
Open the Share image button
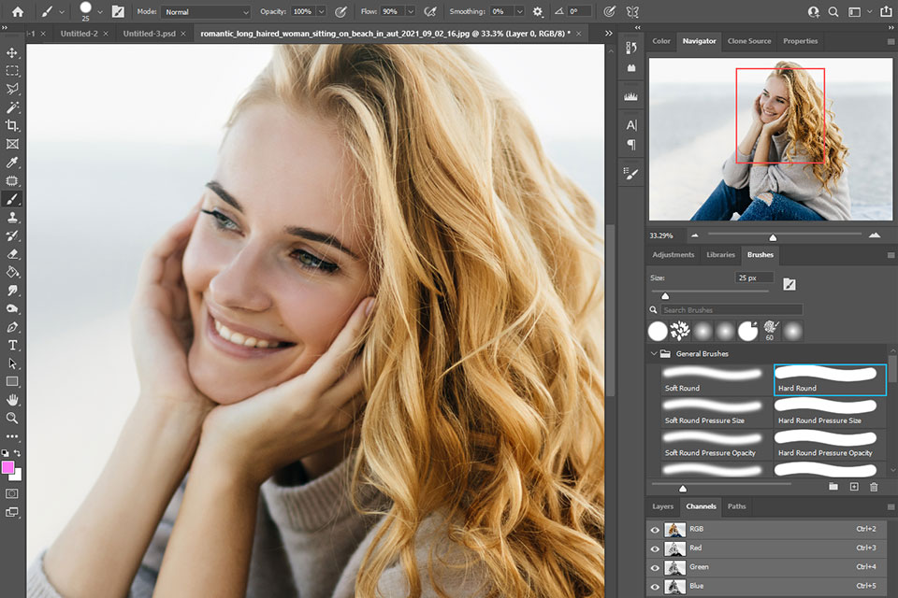[886, 11]
